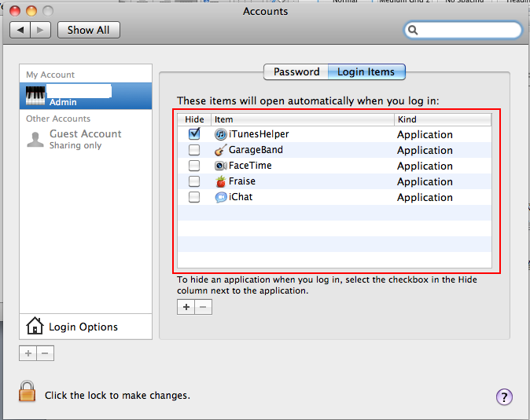
Task: Check the Hide box for GarageBand
Action: click(x=194, y=150)
